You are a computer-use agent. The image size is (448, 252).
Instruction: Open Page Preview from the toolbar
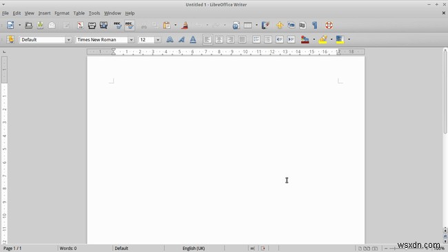click(x=103, y=25)
